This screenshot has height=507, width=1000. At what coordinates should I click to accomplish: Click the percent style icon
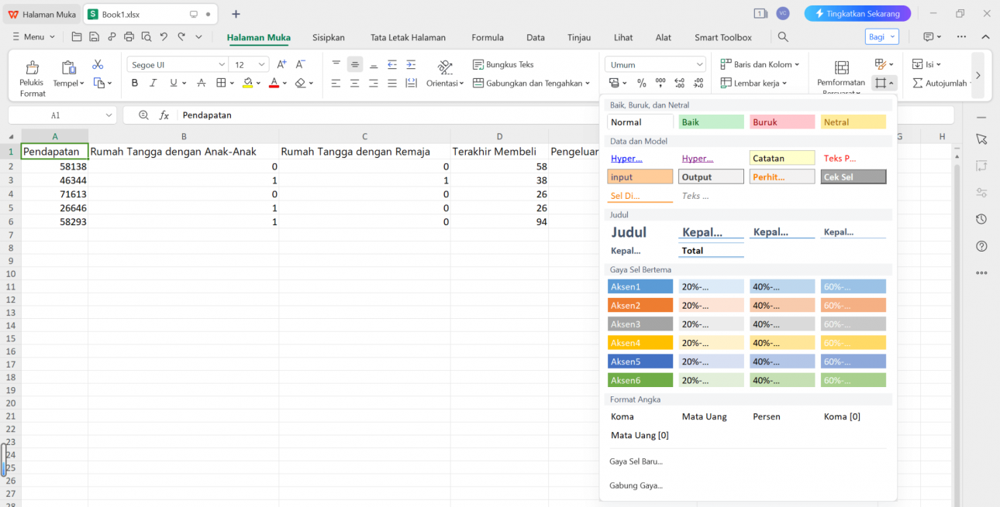coord(640,83)
